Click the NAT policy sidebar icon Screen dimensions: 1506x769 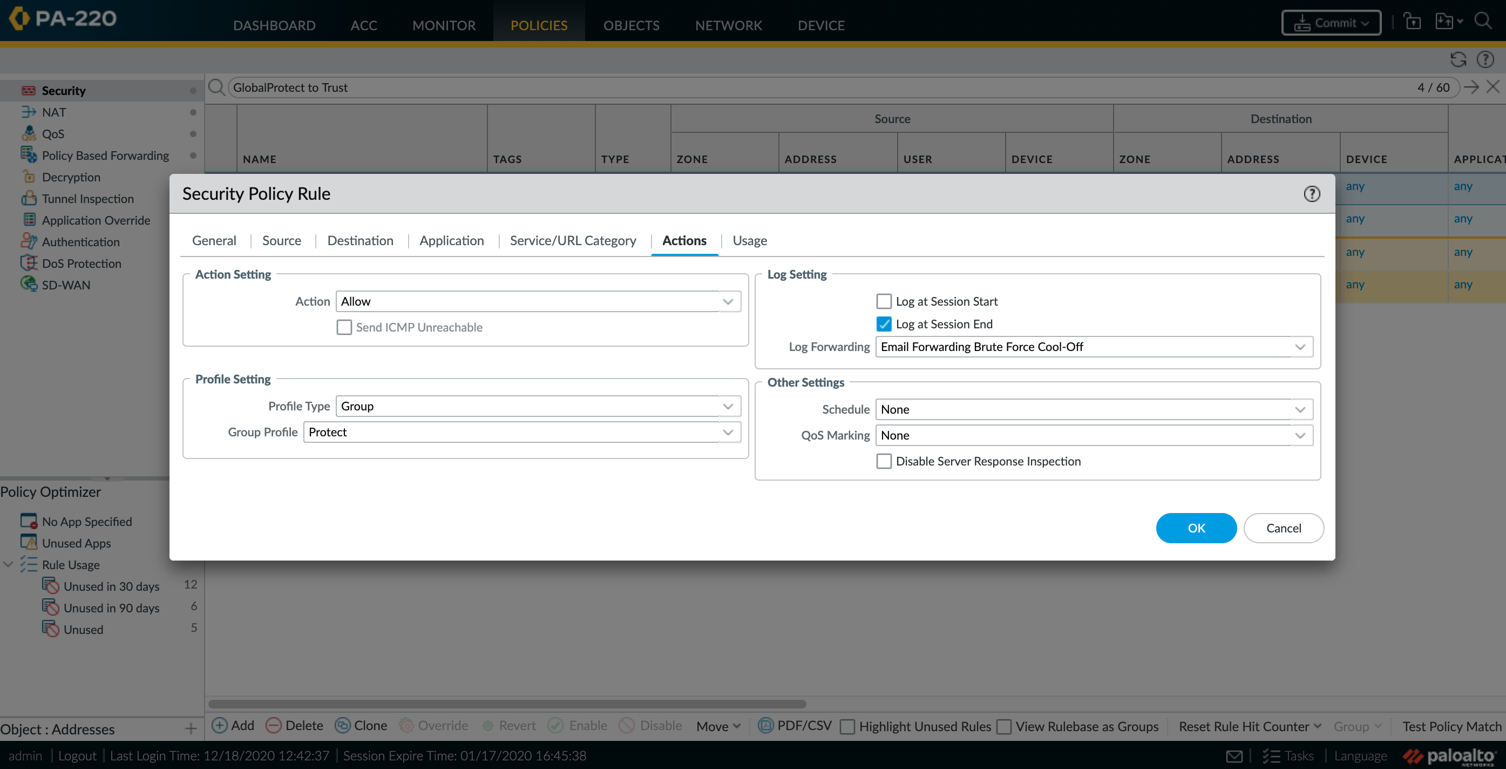pos(29,112)
